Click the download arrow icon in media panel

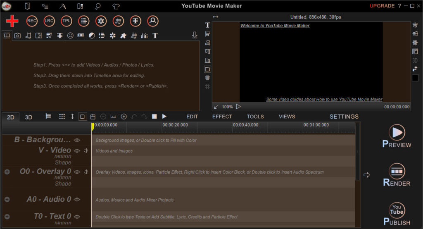click(x=195, y=35)
